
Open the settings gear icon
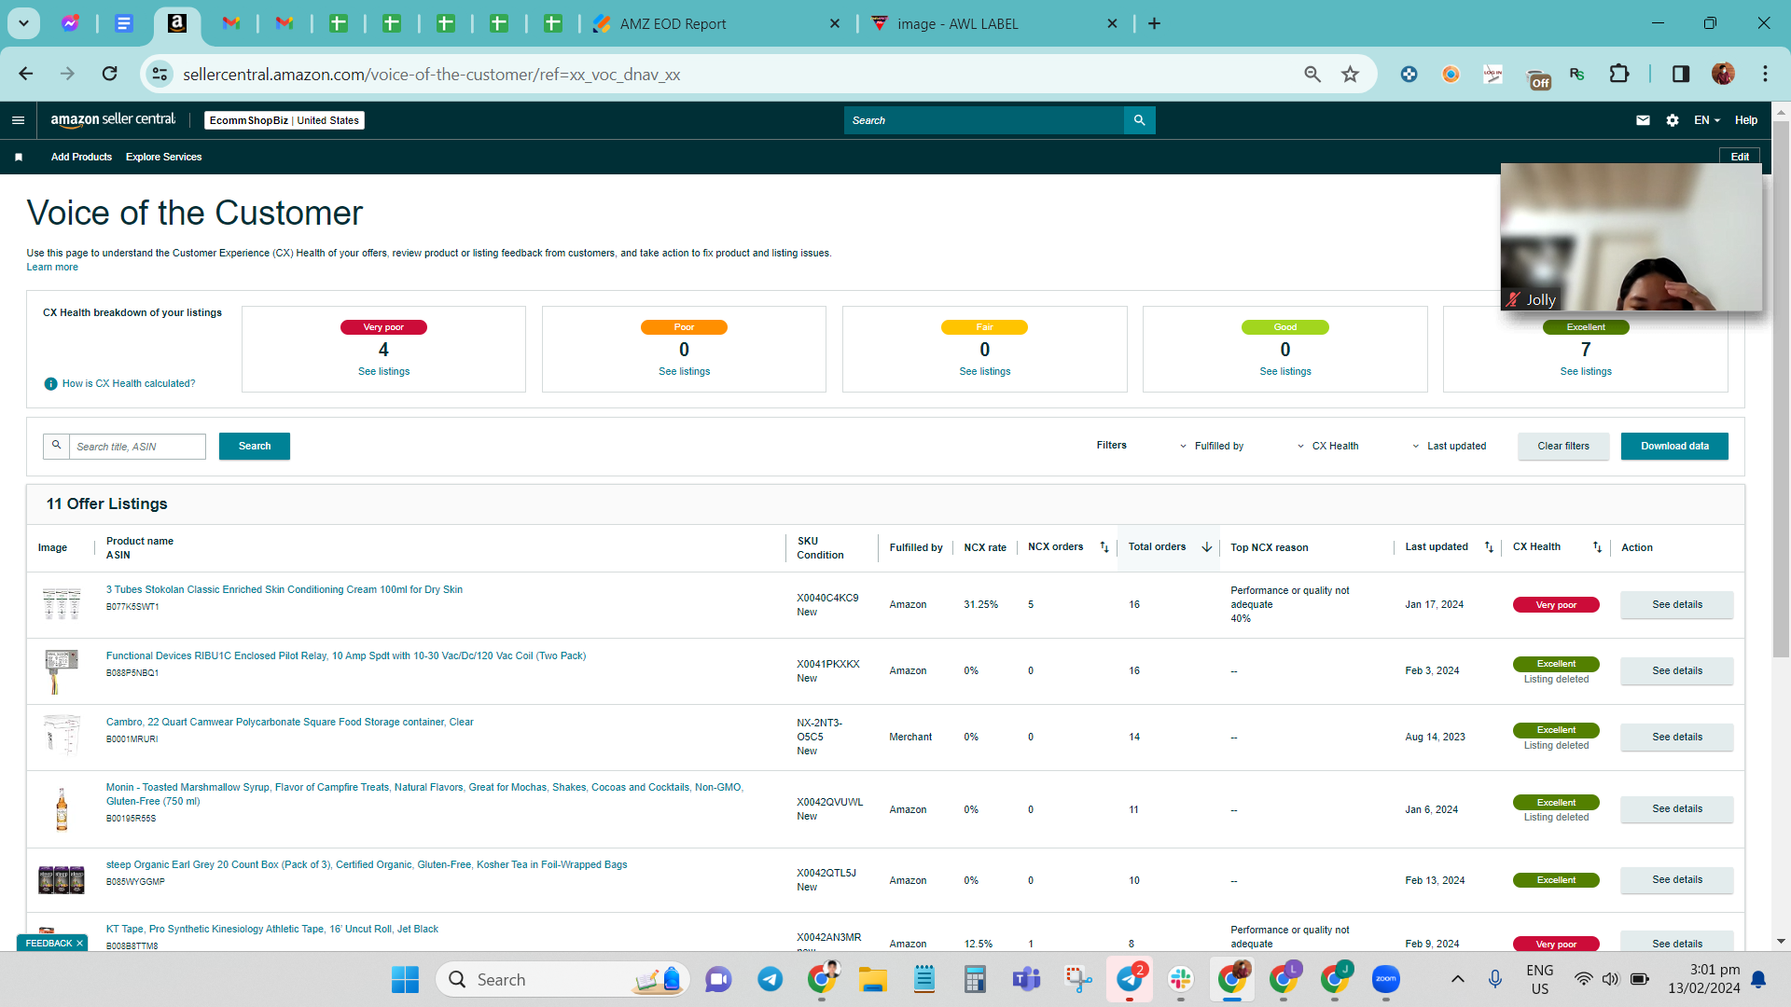[x=1673, y=120]
